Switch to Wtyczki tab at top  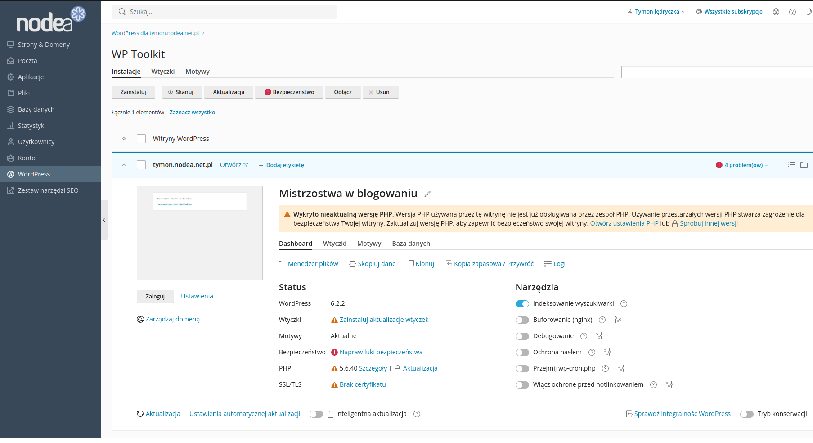[163, 72]
